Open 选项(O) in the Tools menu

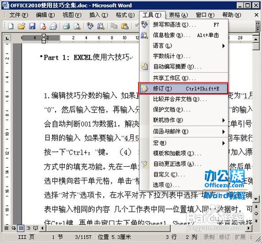[x=184, y=185]
